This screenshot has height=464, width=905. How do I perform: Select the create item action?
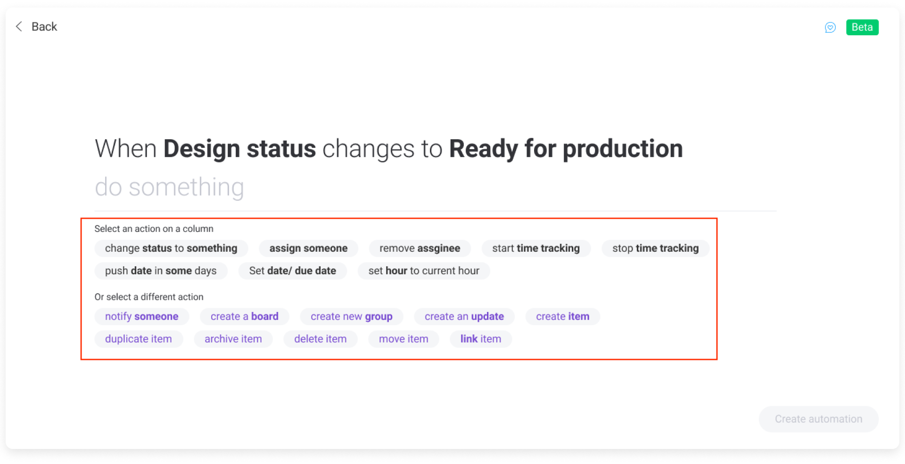(562, 316)
